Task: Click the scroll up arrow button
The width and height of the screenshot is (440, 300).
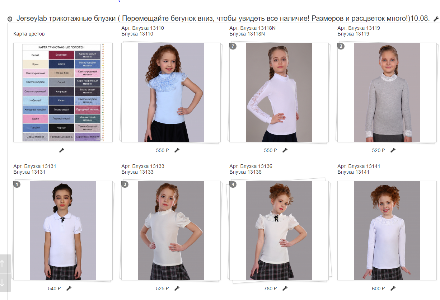Action: click(x=3, y=264)
